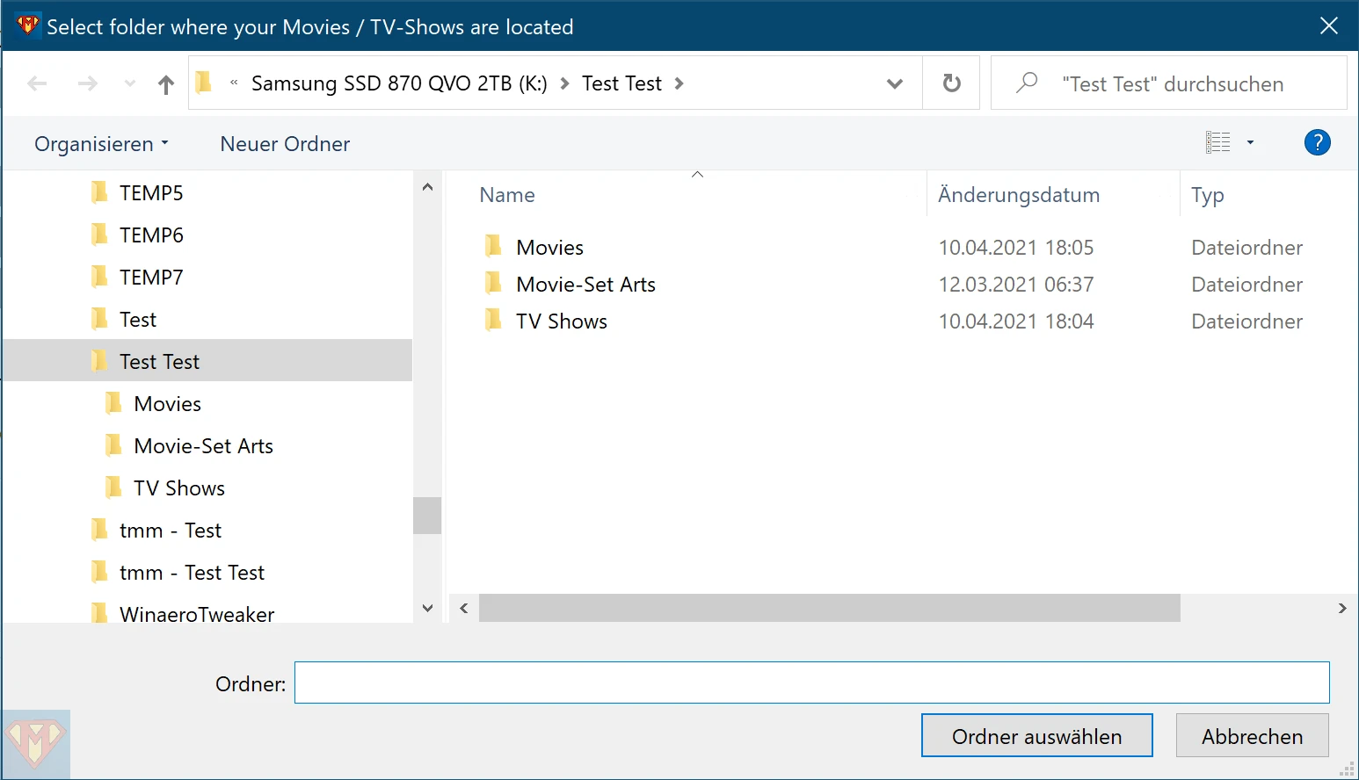Select the TV Shows folder in file list
The width and height of the screenshot is (1359, 780).
click(561, 321)
